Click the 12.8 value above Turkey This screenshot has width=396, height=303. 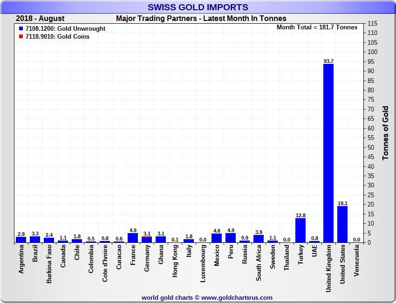pos(300,215)
